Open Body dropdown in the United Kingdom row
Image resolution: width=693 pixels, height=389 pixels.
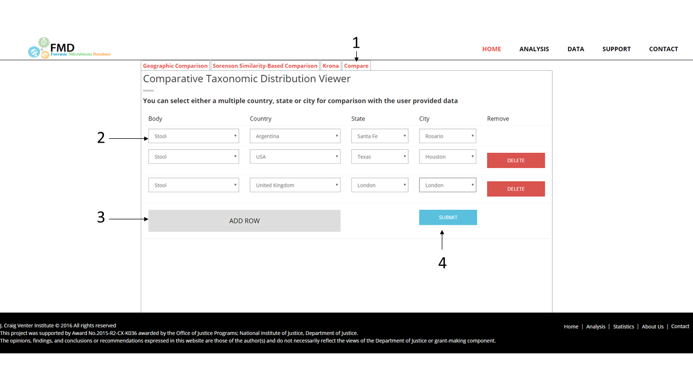point(193,185)
